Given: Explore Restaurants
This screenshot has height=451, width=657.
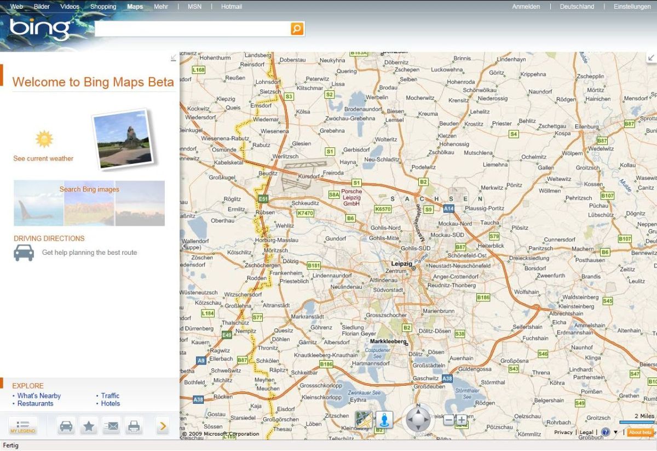Looking at the screenshot, I should pos(36,403).
